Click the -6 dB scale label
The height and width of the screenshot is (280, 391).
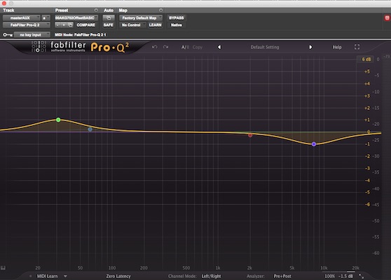pos(367,204)
